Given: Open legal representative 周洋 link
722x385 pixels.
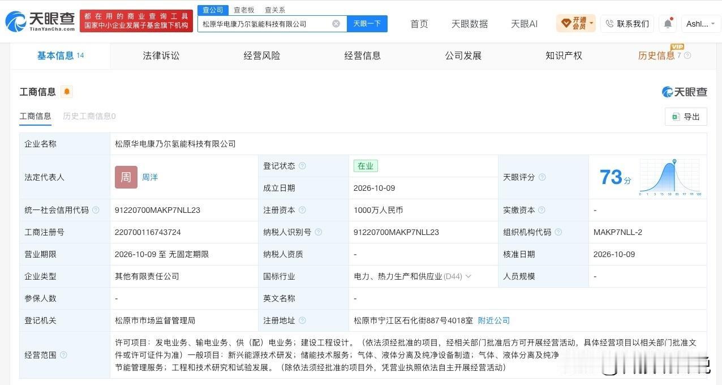Looking at the screenshot, I should click(x=150, y=177).
